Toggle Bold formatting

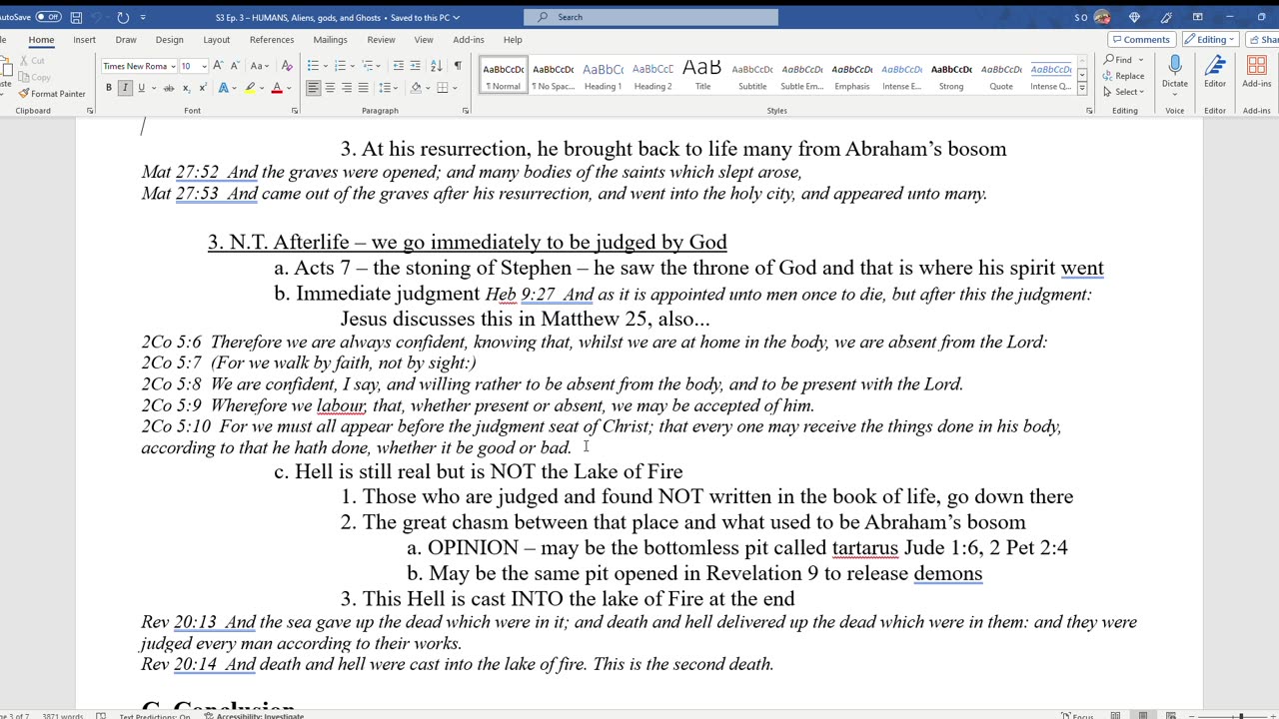coord(109,88)
